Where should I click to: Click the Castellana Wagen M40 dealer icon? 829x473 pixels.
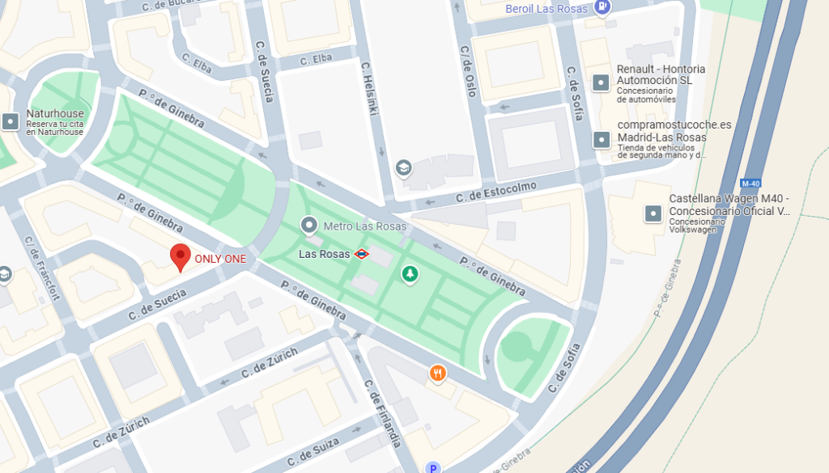coord(653,213)
